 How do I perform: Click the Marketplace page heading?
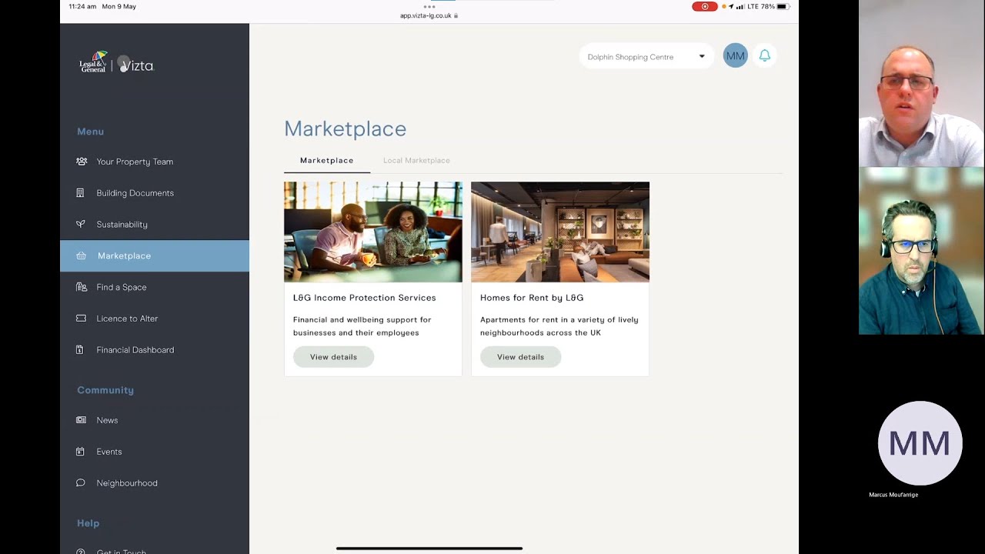(x=345, y=128)
